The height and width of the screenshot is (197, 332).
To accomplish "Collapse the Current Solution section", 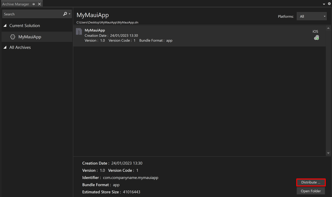I will [x=5, y=25].
